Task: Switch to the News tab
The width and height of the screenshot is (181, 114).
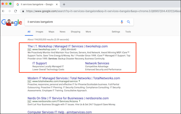Action: pyautogui.click(x=63, y=32)
